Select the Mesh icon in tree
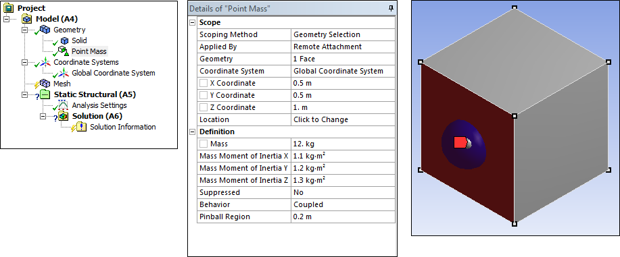 coord(45,84)
